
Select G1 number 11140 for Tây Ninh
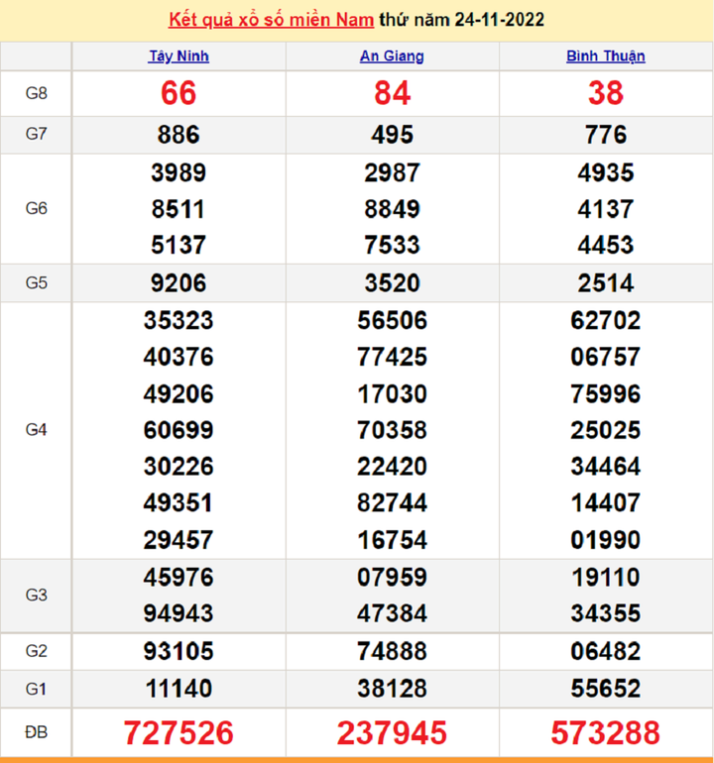tap(178, 688)
